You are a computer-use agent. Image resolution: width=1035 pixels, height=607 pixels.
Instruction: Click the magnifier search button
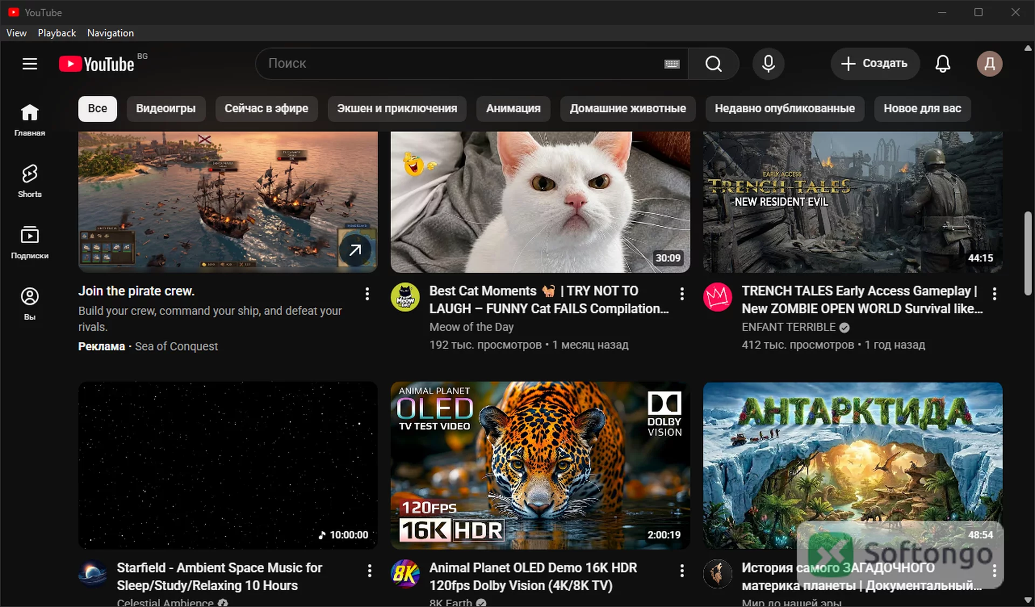(x=713, y=64)
